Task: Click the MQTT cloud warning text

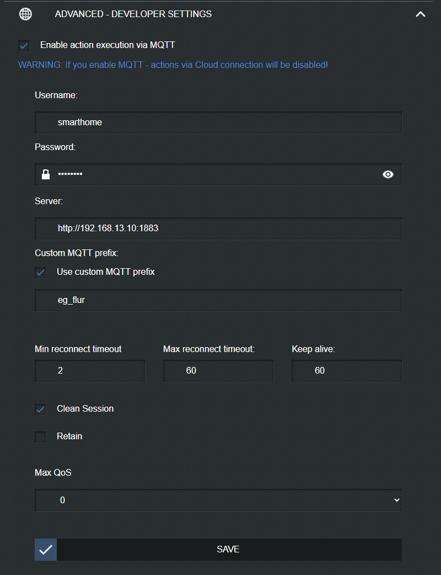Action: (173, 65)
